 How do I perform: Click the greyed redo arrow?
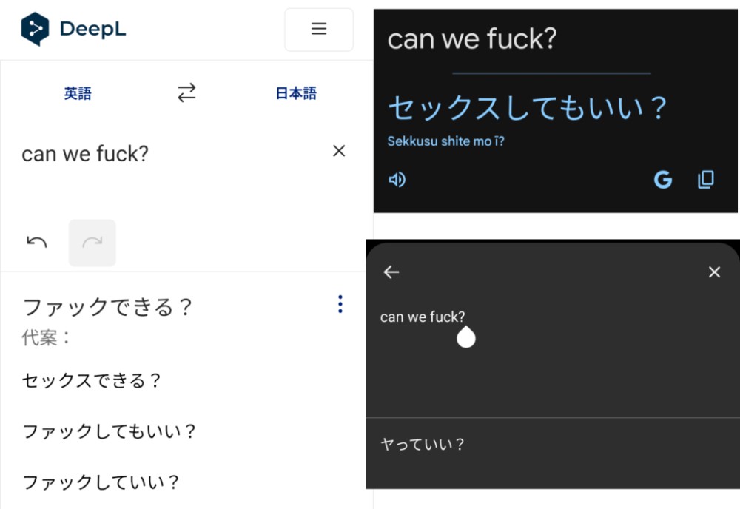(92, 243)
